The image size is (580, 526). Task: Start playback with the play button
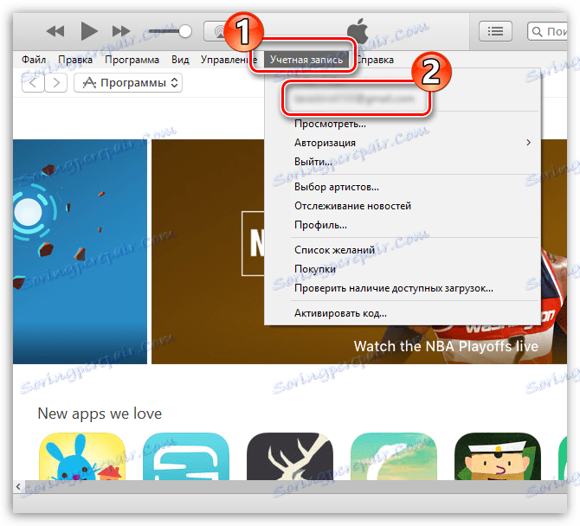click(x=89, y=31)
